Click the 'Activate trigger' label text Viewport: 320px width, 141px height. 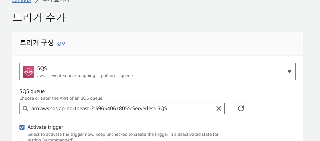click(x=45, y=127)
